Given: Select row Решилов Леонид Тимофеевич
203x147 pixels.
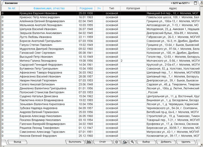Looking at the screenshot, I should 101,128.
